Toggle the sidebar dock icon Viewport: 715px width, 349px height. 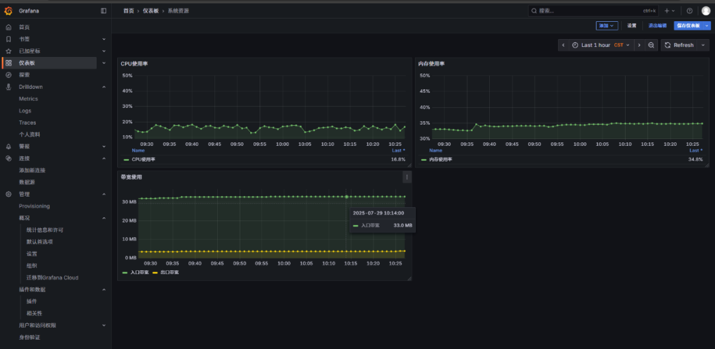pyautogui.click(x=103, y=11)
